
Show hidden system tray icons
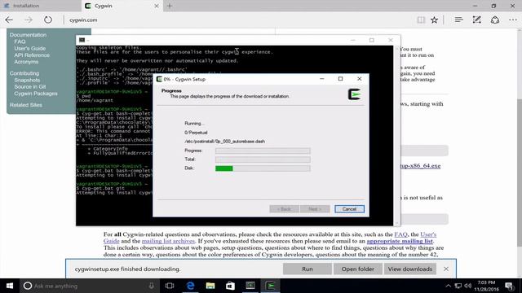448,286
